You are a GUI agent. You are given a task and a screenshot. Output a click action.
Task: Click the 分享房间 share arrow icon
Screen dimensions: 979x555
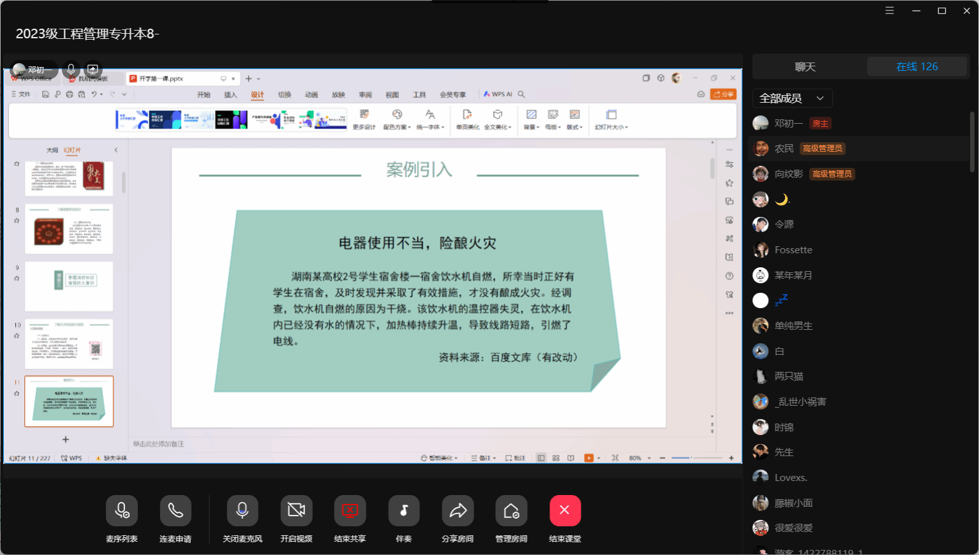point(458,511)
